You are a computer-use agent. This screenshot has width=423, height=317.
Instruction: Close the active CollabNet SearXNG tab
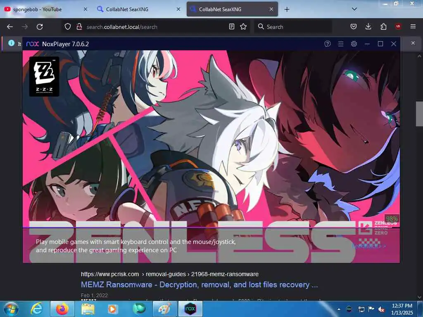click(271, 9)
